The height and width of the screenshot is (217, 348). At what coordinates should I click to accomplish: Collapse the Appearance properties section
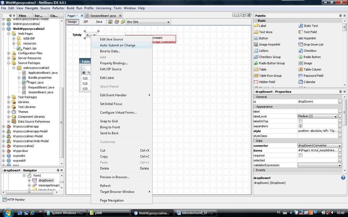255,106
